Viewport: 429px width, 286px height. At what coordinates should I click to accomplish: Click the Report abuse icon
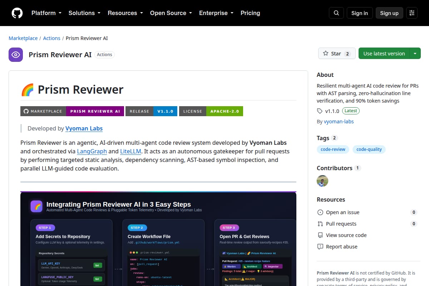pos(320,247)
